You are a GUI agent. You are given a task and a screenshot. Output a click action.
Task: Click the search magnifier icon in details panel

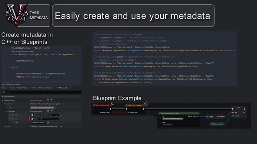(4, 92)
